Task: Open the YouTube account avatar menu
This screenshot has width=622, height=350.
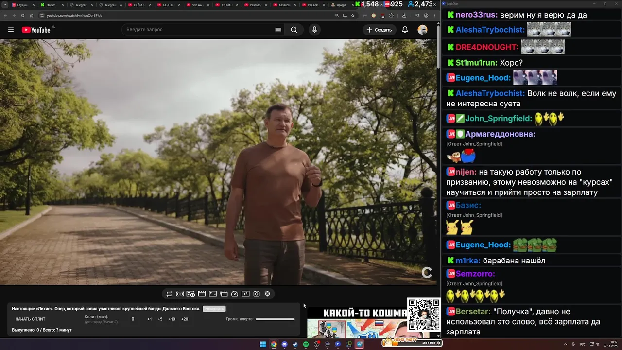Action: click(422, 30)
